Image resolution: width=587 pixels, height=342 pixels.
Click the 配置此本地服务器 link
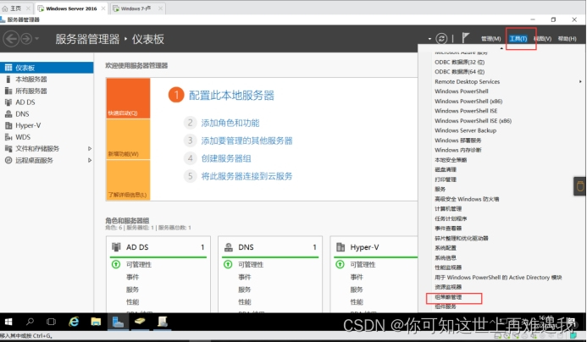(231, 96)
